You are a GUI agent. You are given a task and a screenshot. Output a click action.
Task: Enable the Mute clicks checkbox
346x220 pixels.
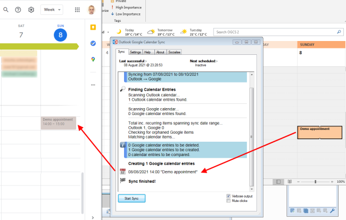coord(228,201)
